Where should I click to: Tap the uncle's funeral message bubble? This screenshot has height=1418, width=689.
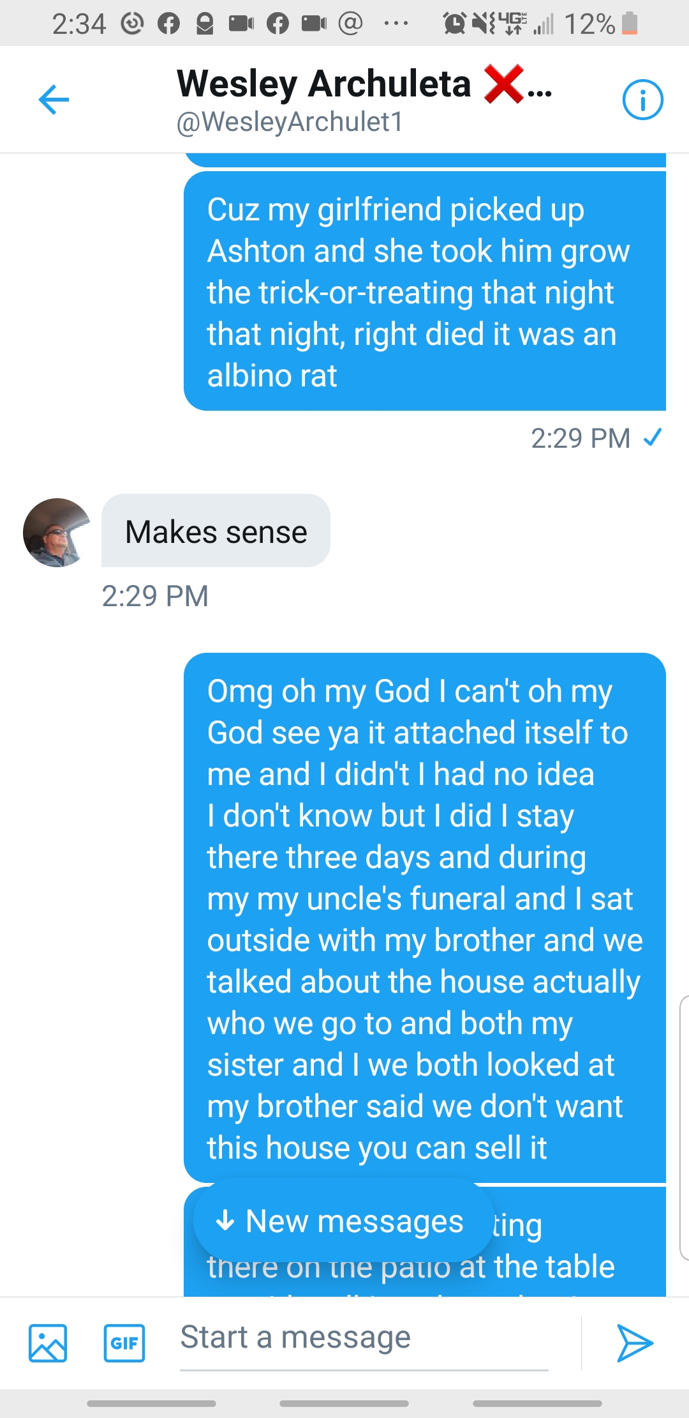[424, 918]
